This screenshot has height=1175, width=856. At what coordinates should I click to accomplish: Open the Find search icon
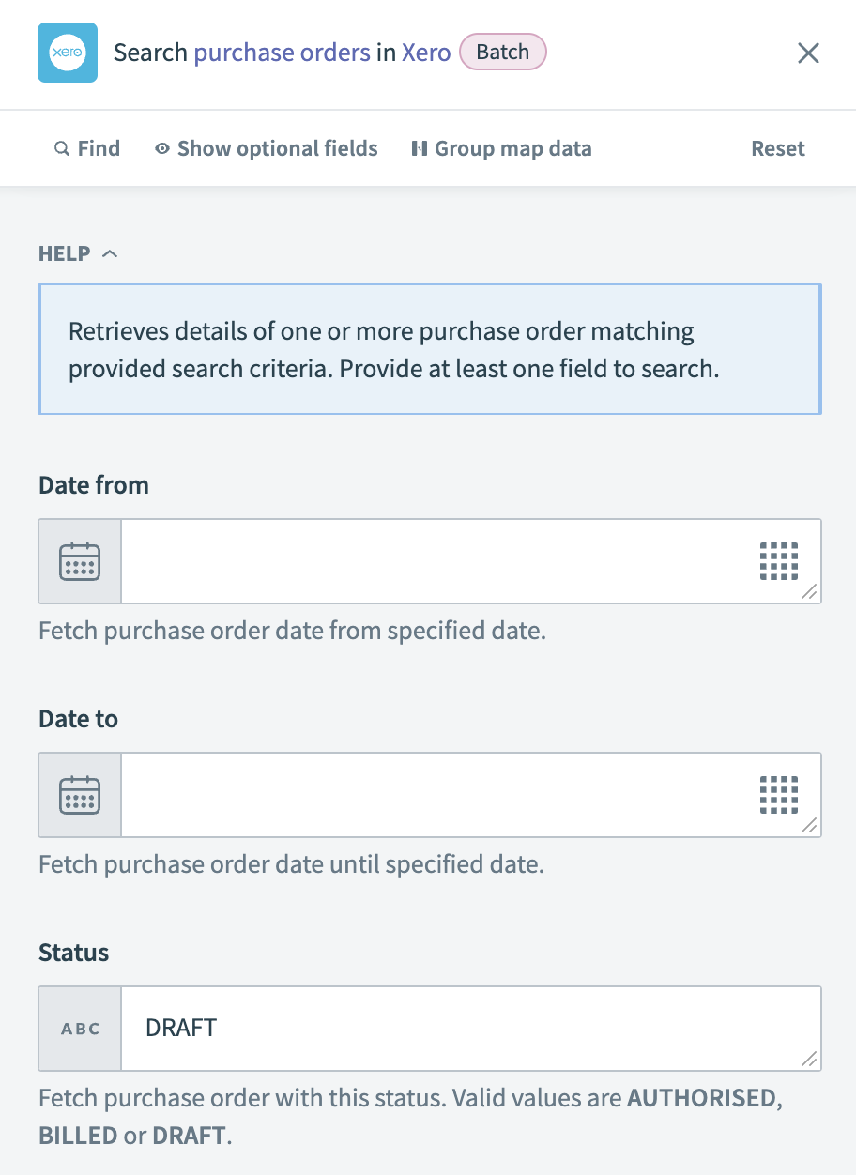tap(62, 148)
